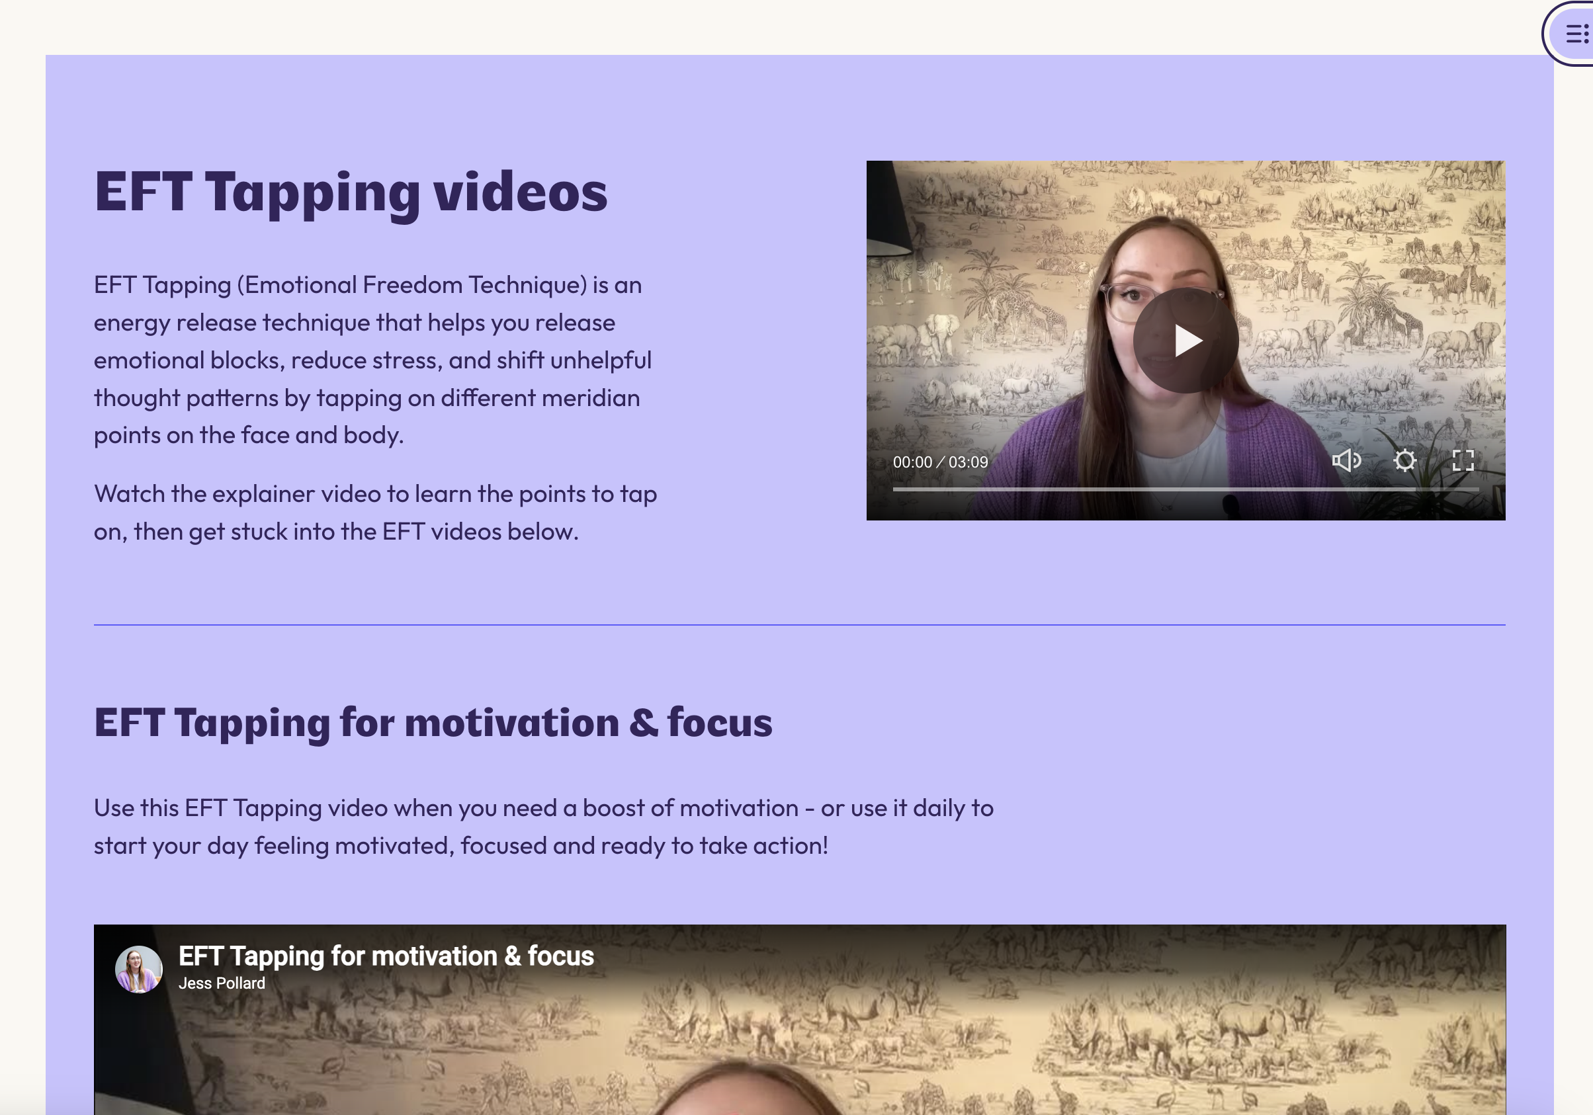Click the buffered end of progress bar

[1413, 489]
